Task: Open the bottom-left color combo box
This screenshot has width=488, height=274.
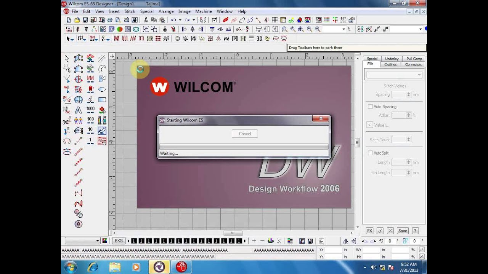Action: point(82,241)
